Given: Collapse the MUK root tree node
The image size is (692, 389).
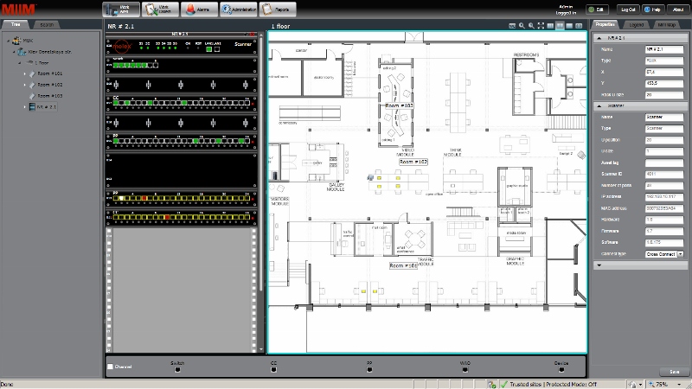Looking at the screenshot, I should pos(8,41).
